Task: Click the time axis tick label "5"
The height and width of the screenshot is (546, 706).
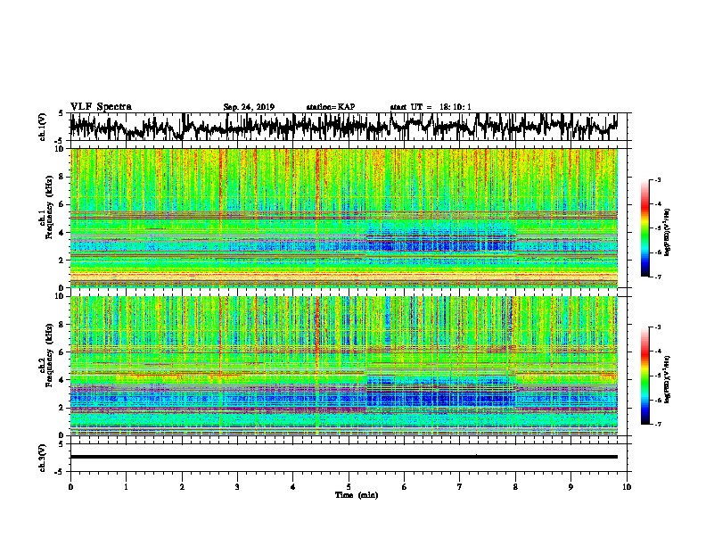Action: tap(349, 487)
